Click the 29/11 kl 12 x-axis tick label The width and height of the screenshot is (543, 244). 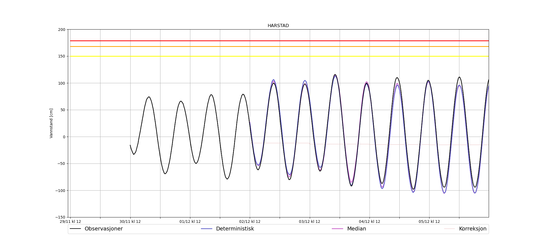tap(70, 222)
